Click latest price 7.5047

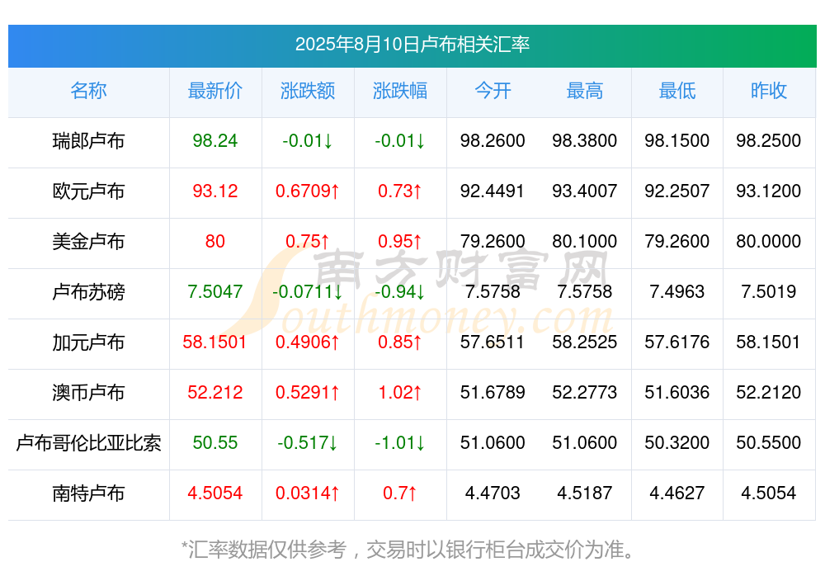point(215,291)
